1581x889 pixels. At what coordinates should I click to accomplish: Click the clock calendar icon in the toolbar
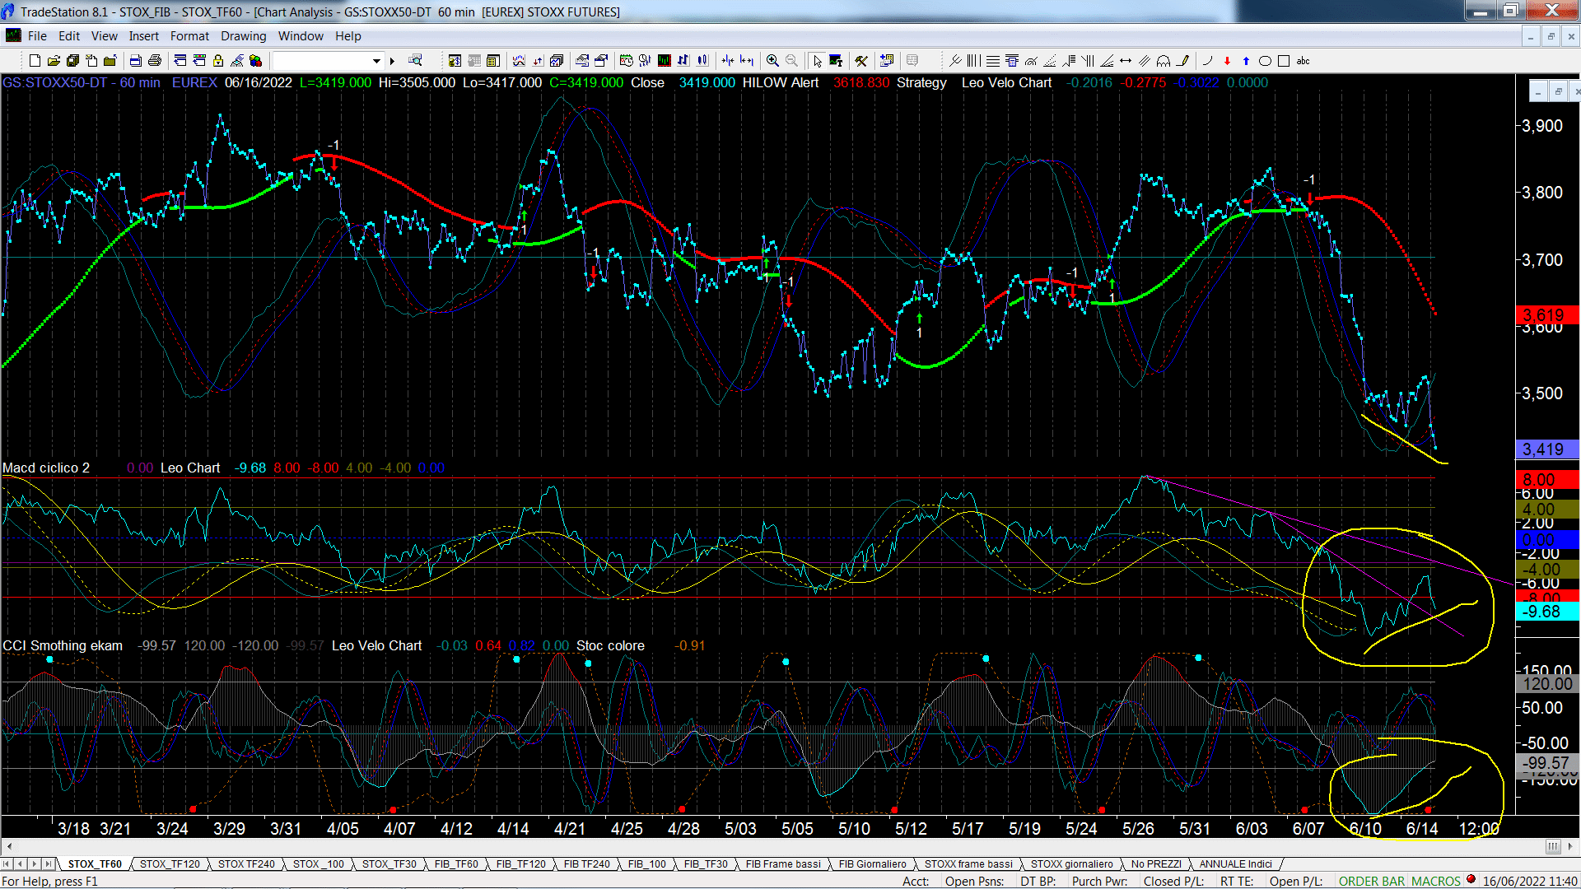pos(627,61)
